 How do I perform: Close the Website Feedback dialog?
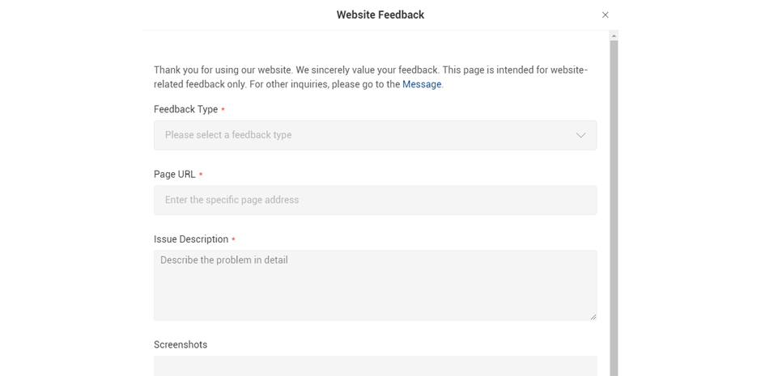[x=605, y=15]
